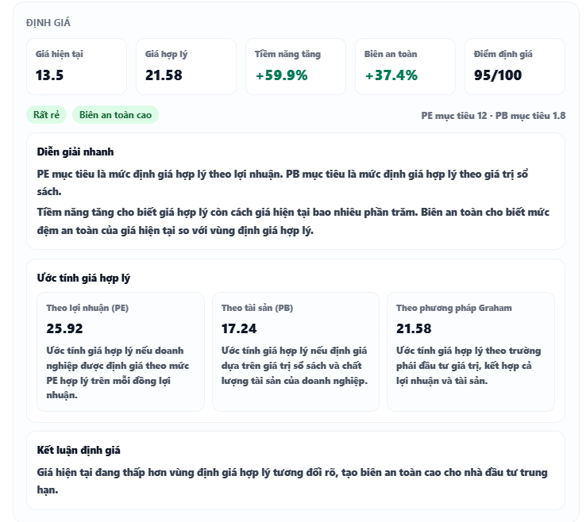
Task: Click the Rất rẻ badge
Action: (x=47, y=115)
